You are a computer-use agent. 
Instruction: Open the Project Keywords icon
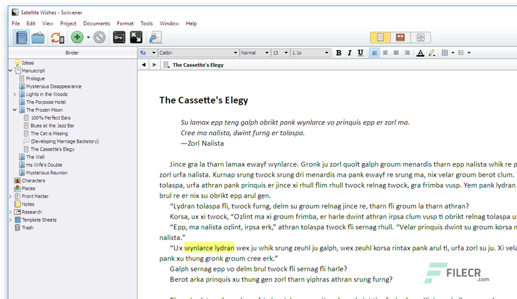click(x=119, y=38)
